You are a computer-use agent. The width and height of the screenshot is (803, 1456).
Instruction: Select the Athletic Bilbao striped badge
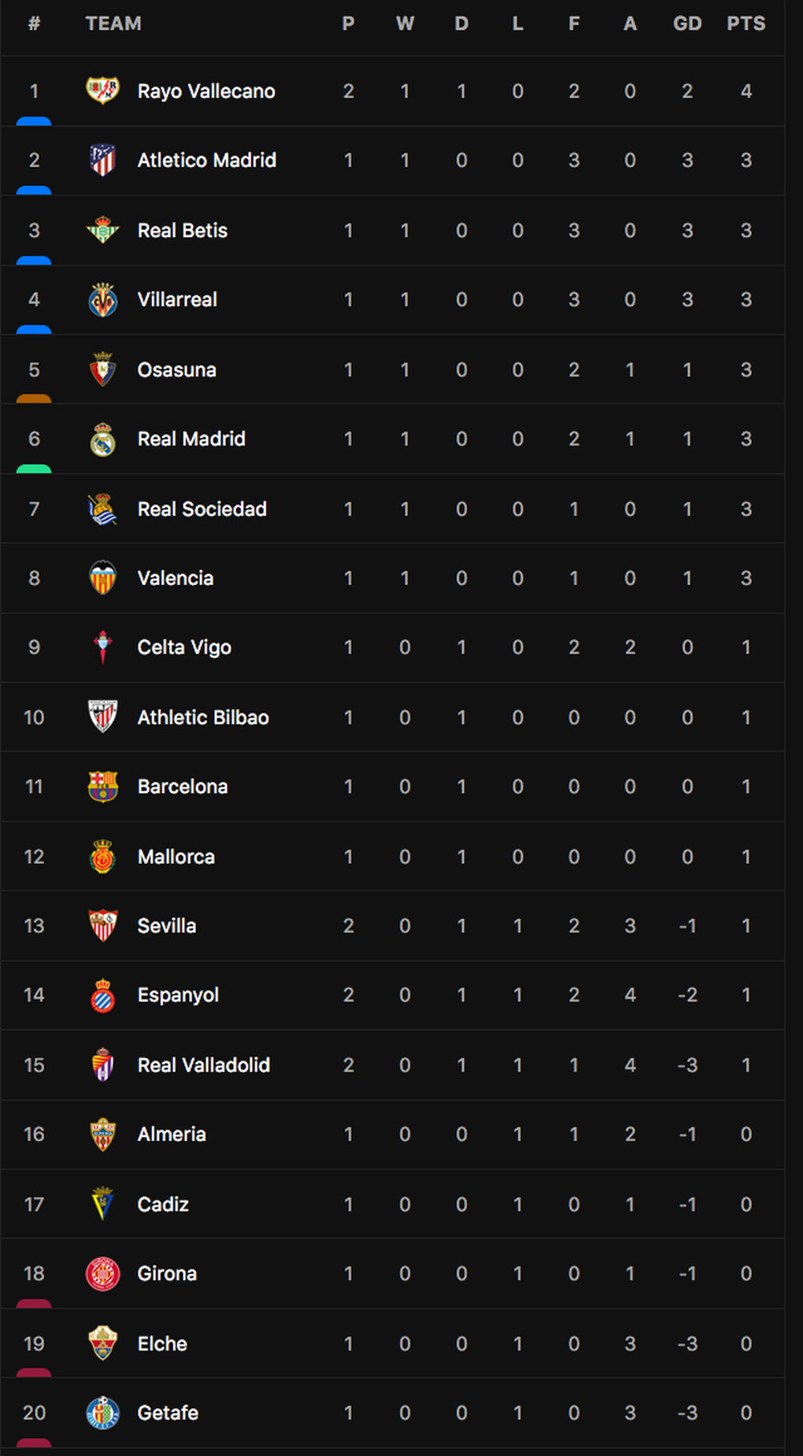(x=102, y=717)
